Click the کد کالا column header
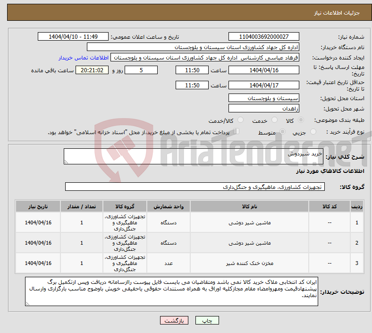 (x=330, y=206)
